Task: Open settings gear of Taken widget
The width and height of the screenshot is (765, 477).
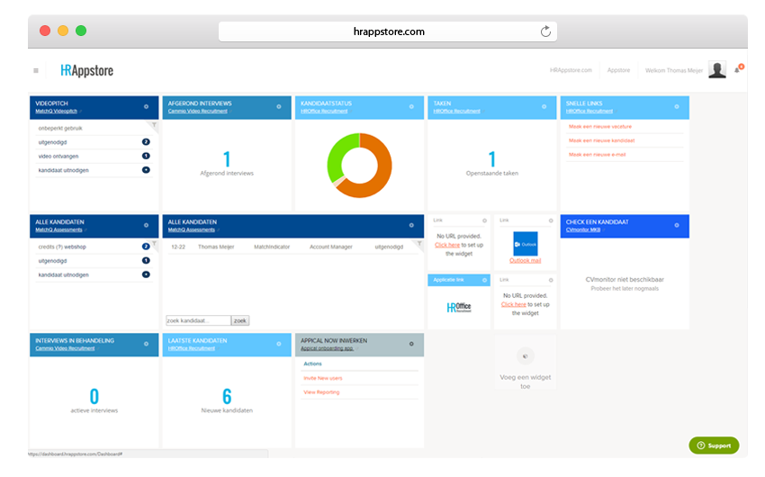Action: 544,106
